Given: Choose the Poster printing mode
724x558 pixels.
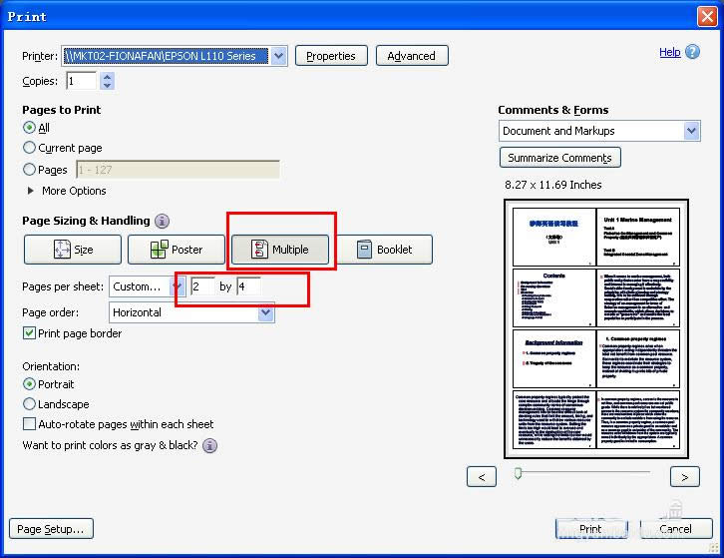Looking at the screenshot, I should coord(176,250).
